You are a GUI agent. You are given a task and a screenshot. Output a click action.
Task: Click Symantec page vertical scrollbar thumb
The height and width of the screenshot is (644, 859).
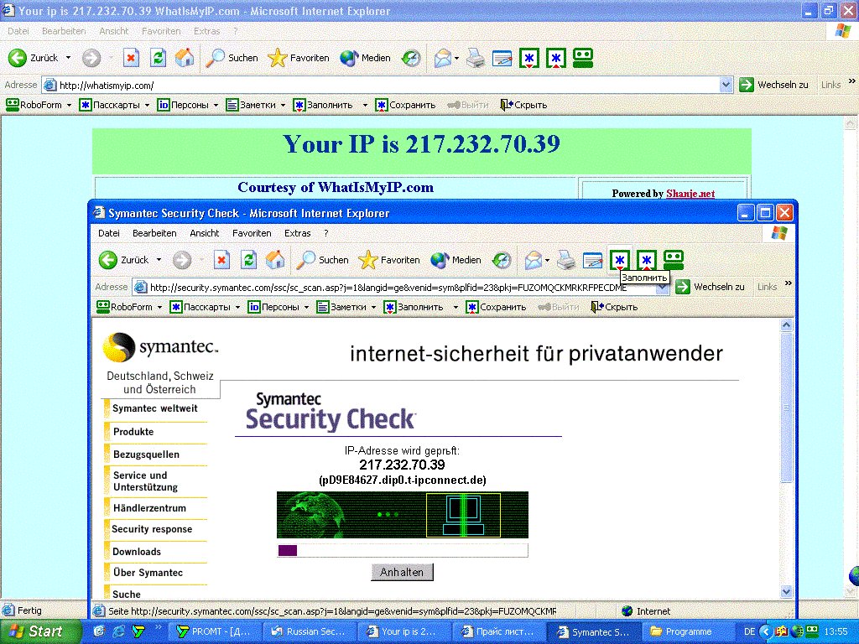pyautogui.click(x=786, y=408)
